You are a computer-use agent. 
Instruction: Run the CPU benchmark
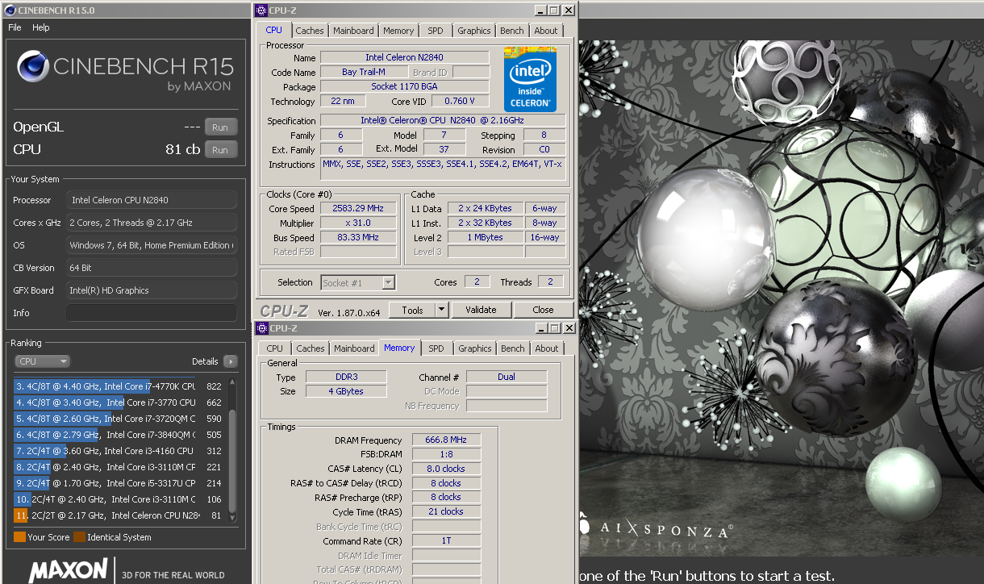pos(220,150)
